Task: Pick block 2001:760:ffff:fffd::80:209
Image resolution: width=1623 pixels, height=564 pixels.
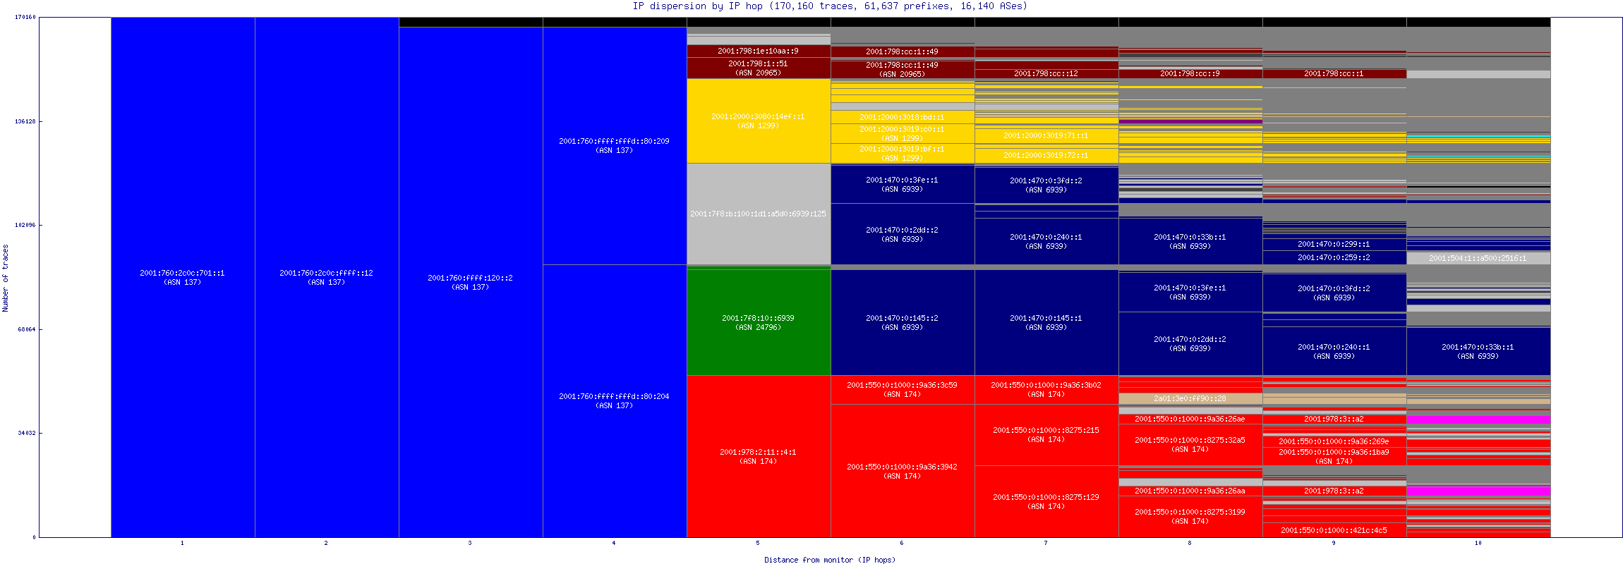Action: click(615, 146)
